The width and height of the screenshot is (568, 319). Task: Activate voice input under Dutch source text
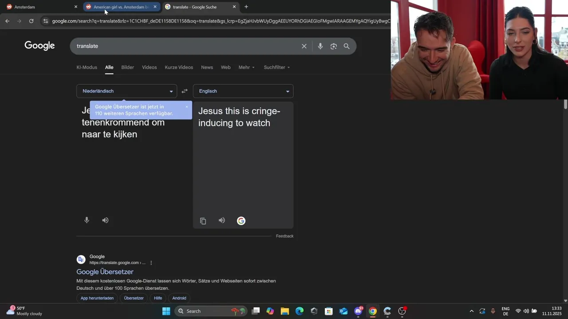point(87,220)
